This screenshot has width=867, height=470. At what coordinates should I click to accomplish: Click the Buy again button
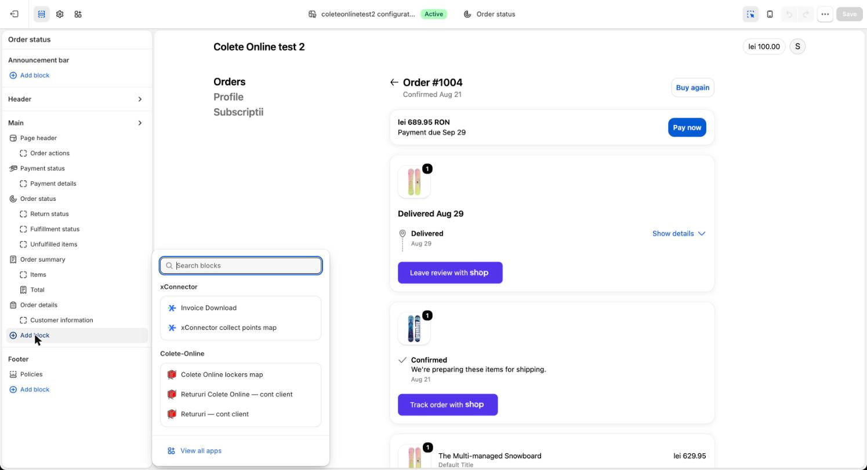[x=692, y=87]
